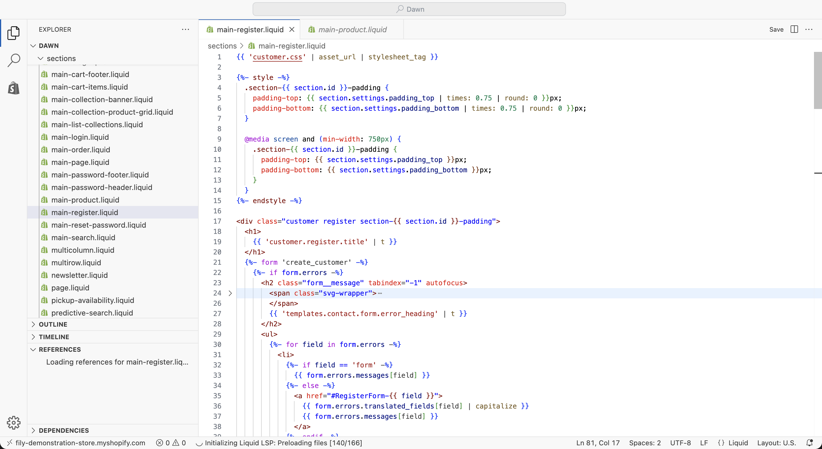Click the Save button
This screenshot has width=822, height=449.
coord(776,29)
